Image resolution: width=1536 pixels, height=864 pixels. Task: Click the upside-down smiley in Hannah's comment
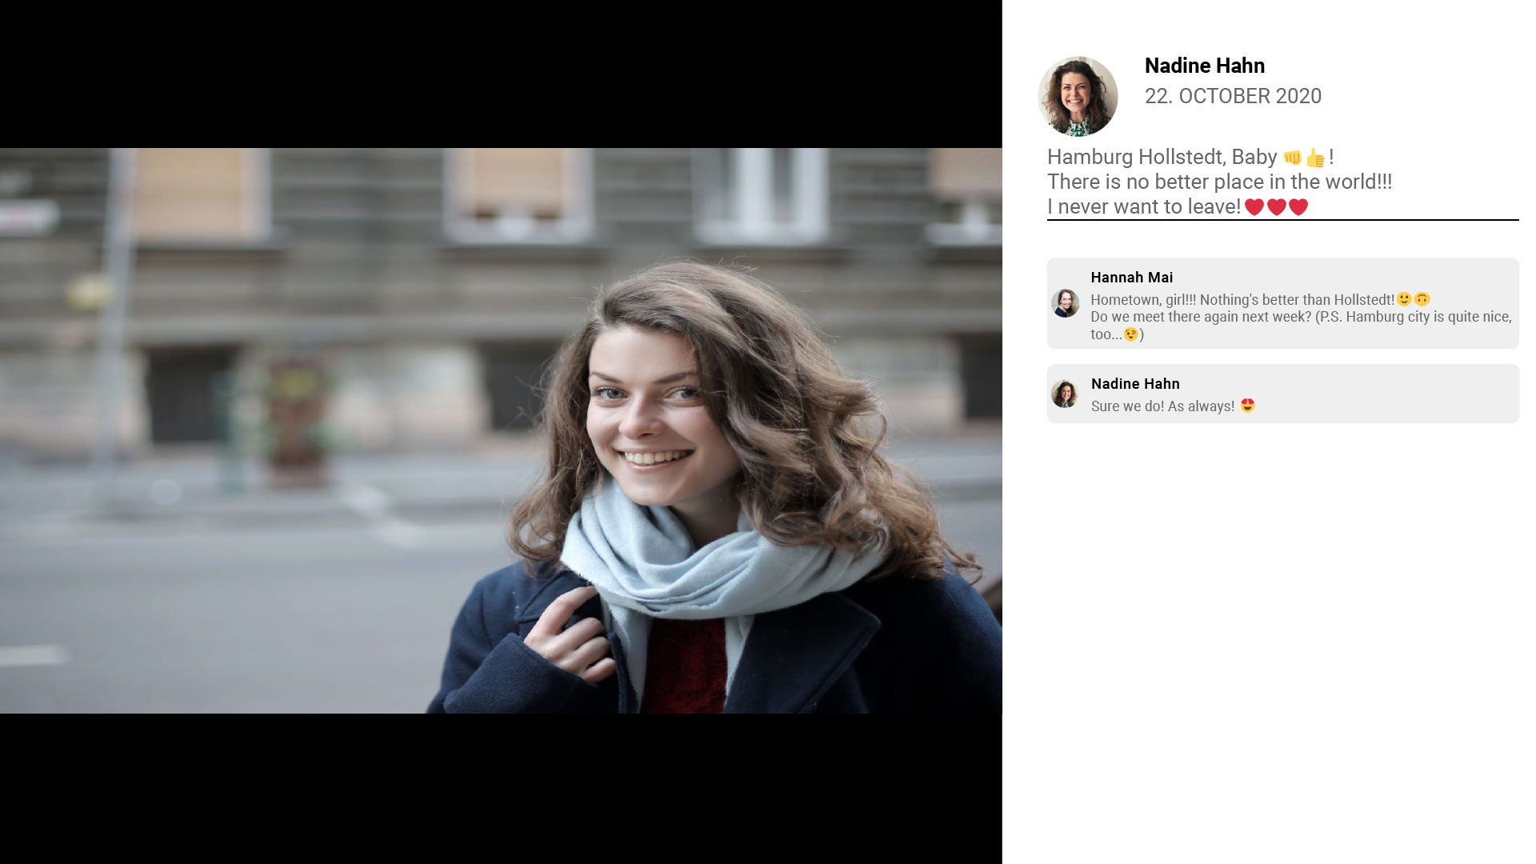click(x=1422, y=299)
